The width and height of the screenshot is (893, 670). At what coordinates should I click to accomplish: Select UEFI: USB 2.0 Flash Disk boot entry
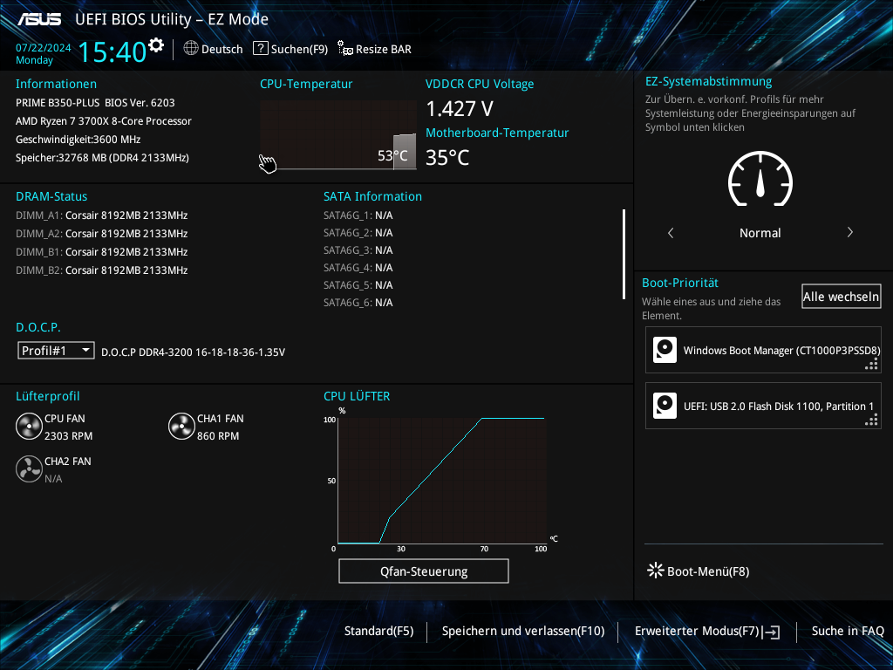pyautogui.click(x=763, y=406)
